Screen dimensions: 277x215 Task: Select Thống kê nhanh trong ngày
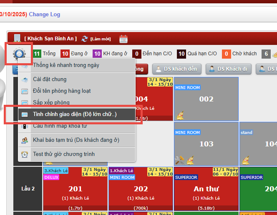click(x=66, y=65)
